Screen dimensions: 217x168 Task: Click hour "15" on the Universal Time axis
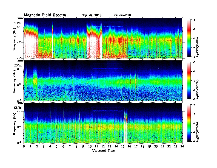[123, 146]
